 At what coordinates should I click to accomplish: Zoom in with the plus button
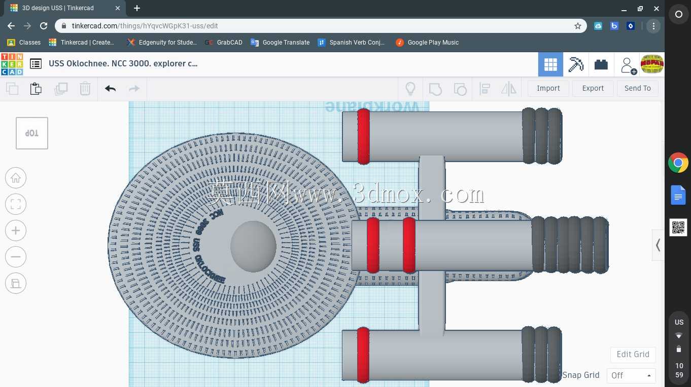click(x=16, y=230)
